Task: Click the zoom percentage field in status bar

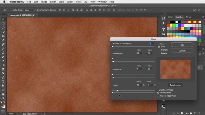Action: (x=12, y=114)
